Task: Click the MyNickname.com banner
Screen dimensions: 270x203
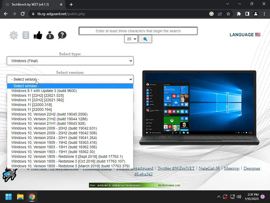Action: coord(135,185)
